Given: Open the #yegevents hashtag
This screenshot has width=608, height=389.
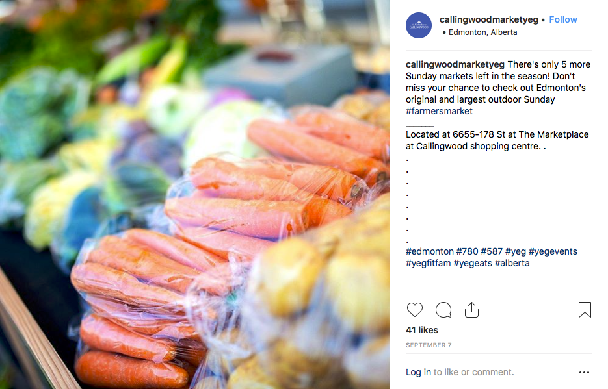Looking at the screenshot, I should point(553,251).
